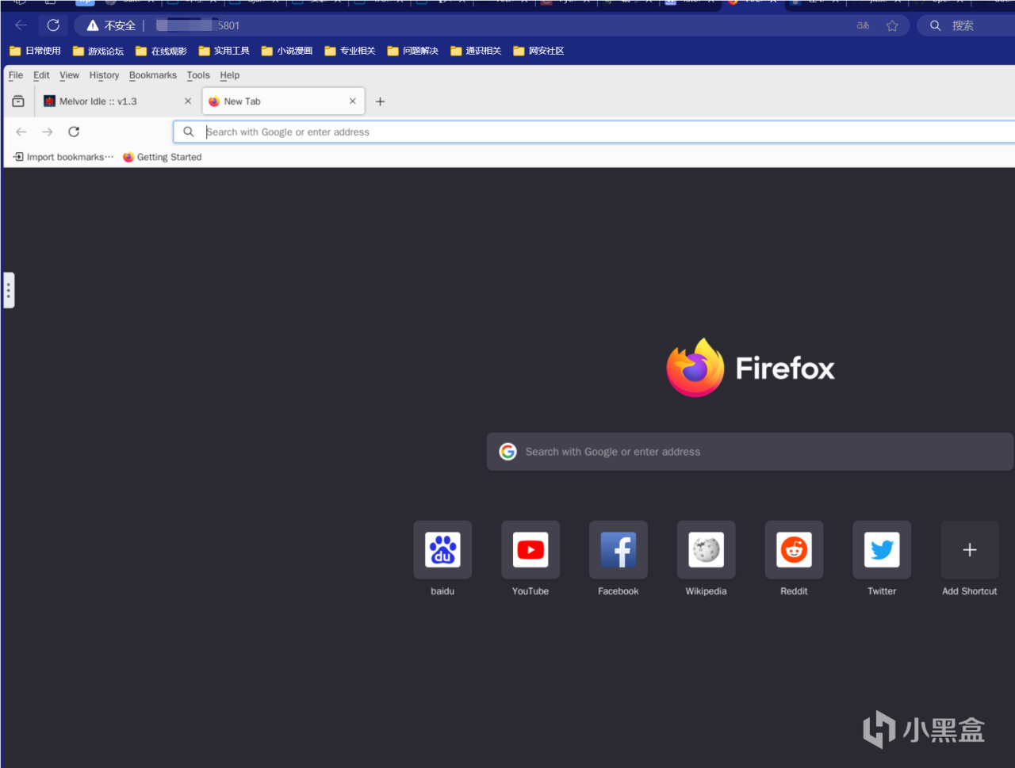Open the read aloud/translate icon in address bar
This screenshot has height=768, width=1015.
(863, 25)
